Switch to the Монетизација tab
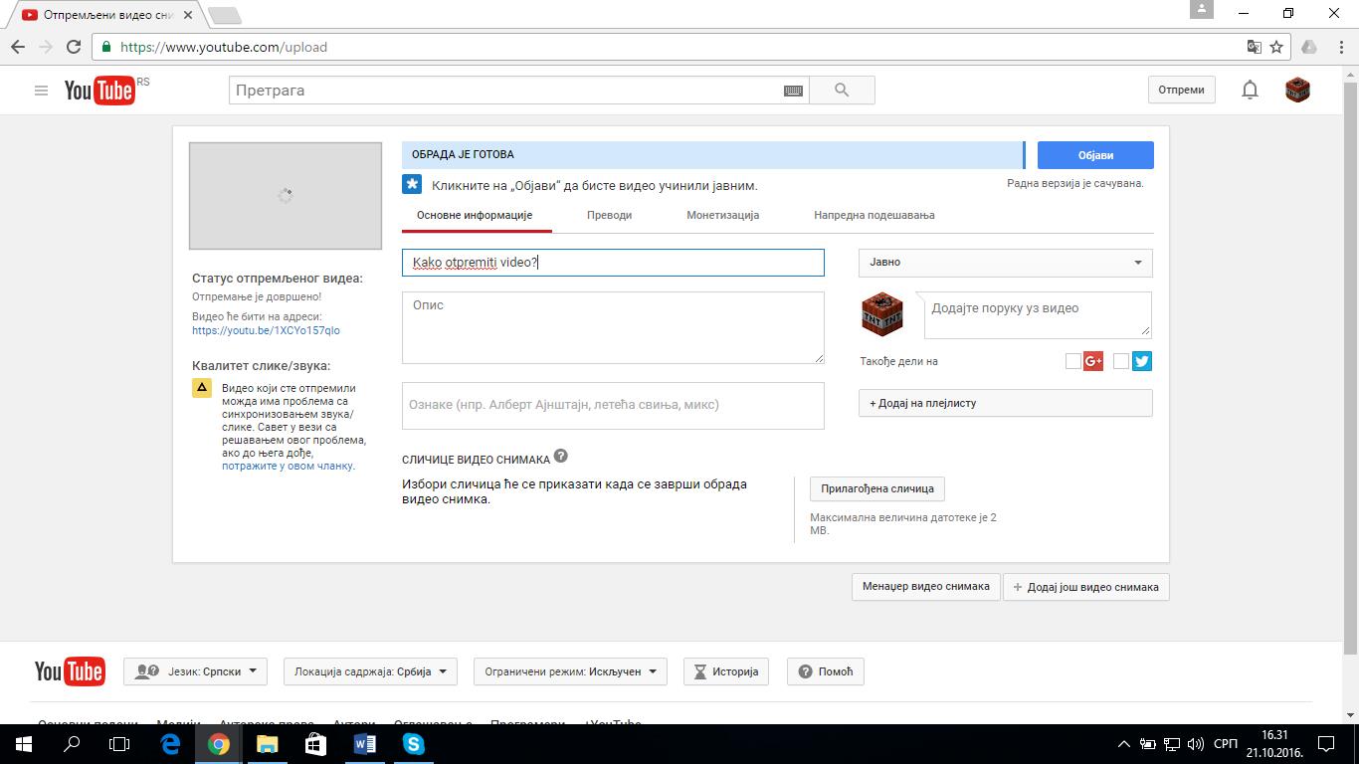The width and height of the screenshot is (1359, 764). 722,215
